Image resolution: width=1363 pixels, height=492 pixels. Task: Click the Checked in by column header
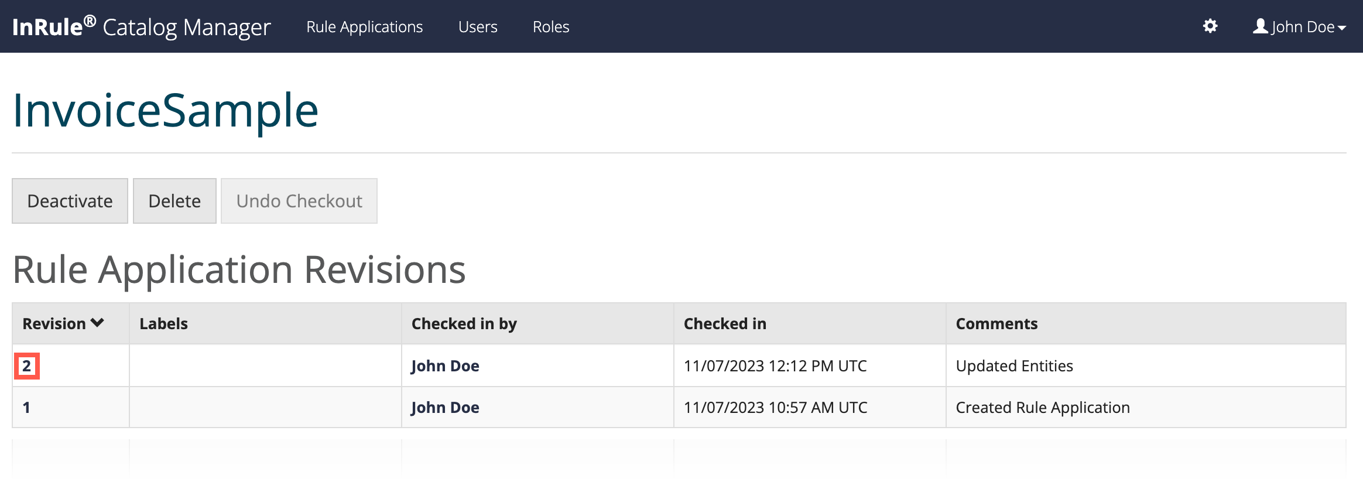point(464,324)
